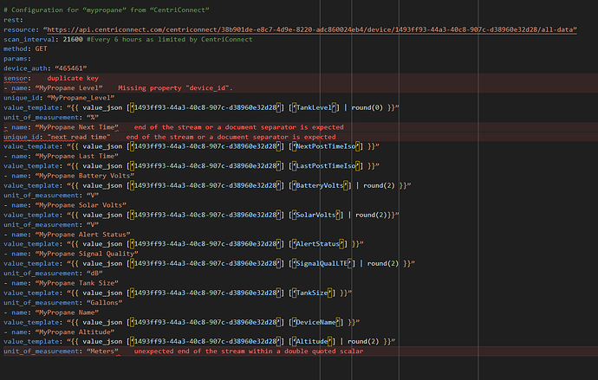Click the name value "MyPropane Alert Status"

pyautogui.click(x=82, y=235)
